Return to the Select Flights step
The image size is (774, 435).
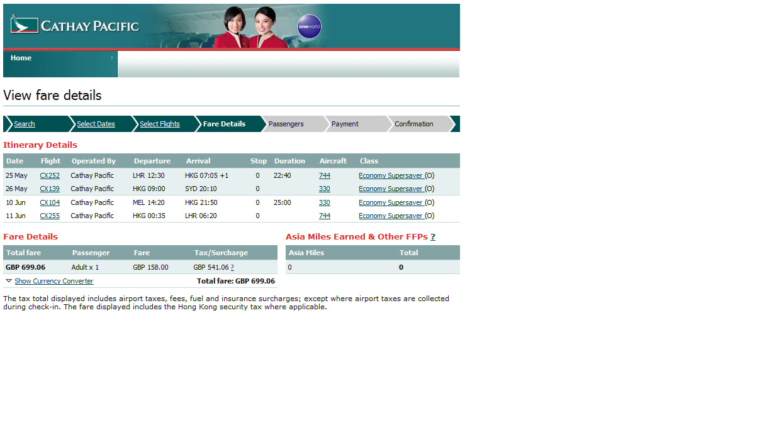coord(160,124)
